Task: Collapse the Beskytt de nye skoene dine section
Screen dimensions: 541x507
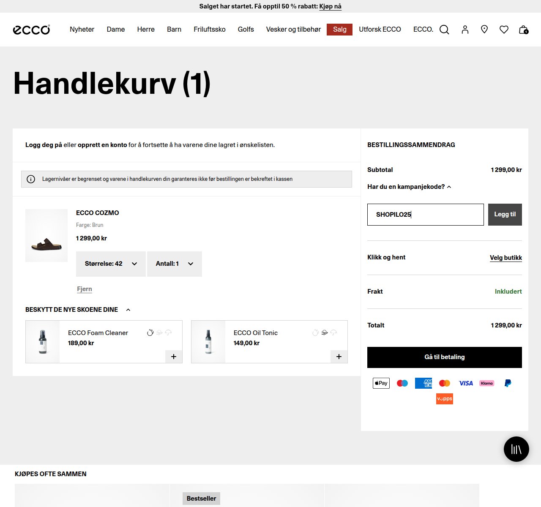Action: tap(78, 310)
